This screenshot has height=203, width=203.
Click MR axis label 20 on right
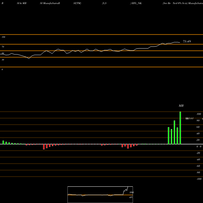tap(198, 140)
